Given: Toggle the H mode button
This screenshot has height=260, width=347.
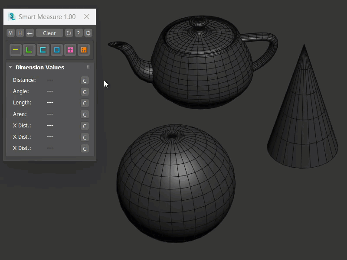Looking at the screenshot, I should click(20, 33).
